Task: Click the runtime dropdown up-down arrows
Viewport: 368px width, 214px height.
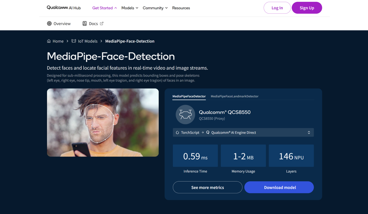Action: (x=309, y=133)
